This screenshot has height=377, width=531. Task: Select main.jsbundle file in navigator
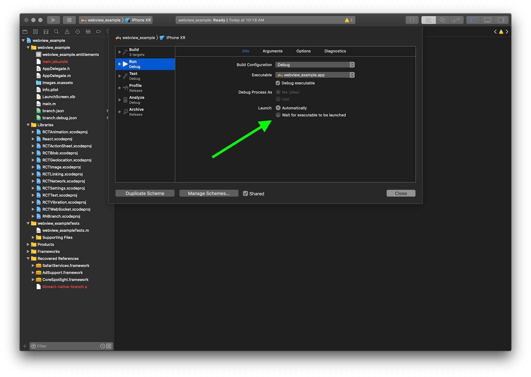pyautogui.click(x=55, y=62)
